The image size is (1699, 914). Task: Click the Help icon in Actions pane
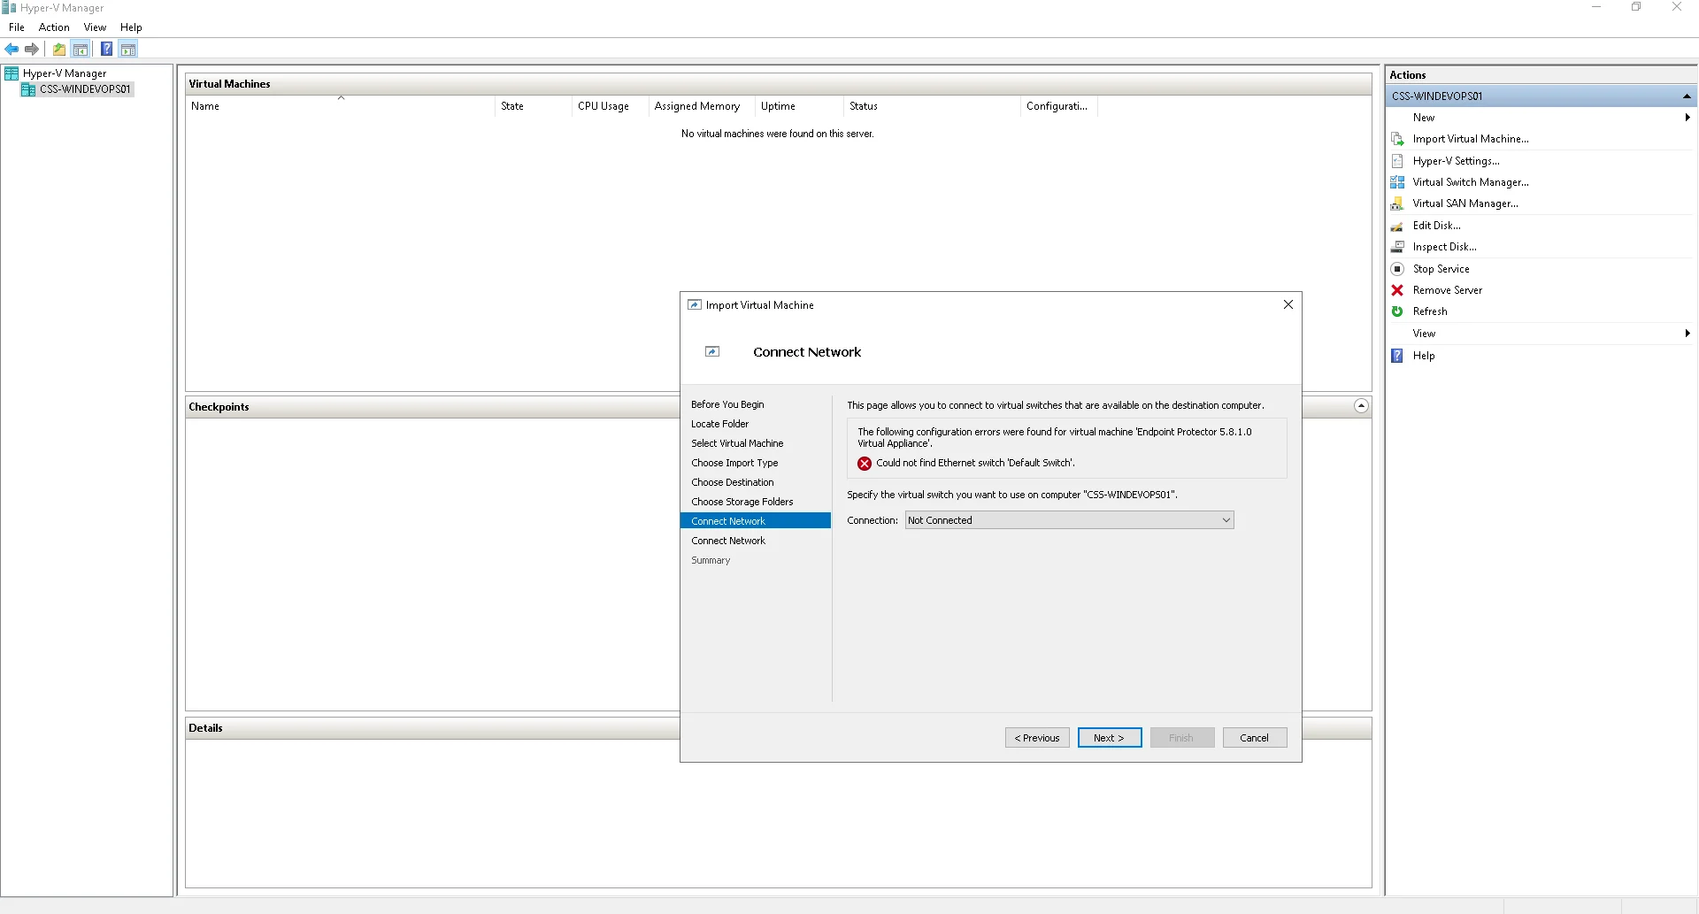click(1397, 356)
